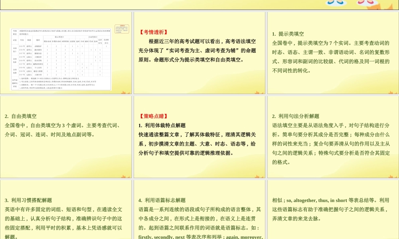
Task: Open the slide titled 2. 自由类填空
Action: tap(66, 137)
